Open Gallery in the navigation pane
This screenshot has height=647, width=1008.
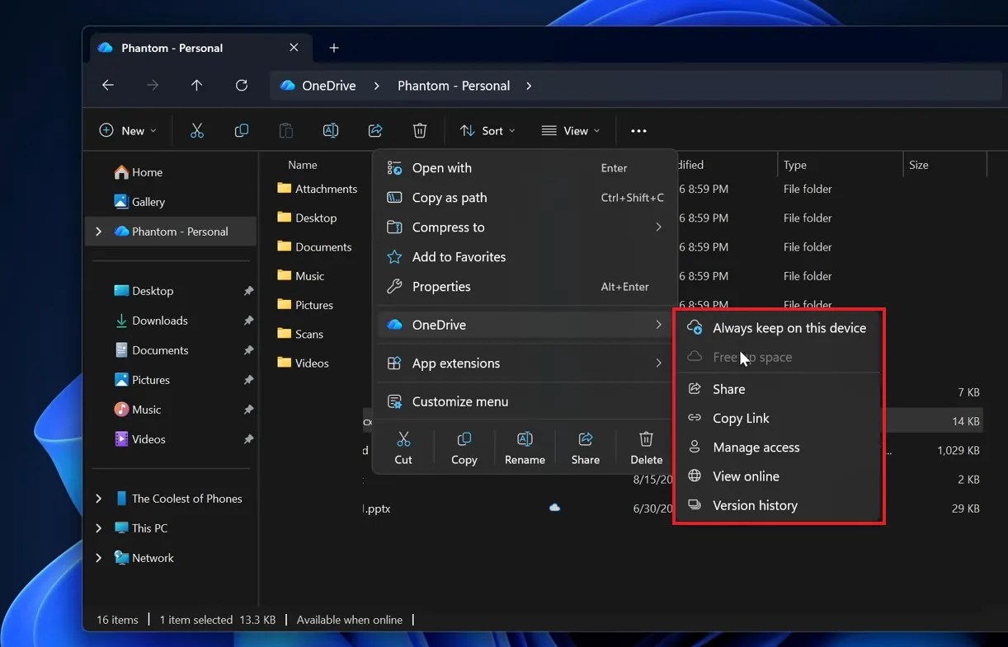click(x=139, y=202)
